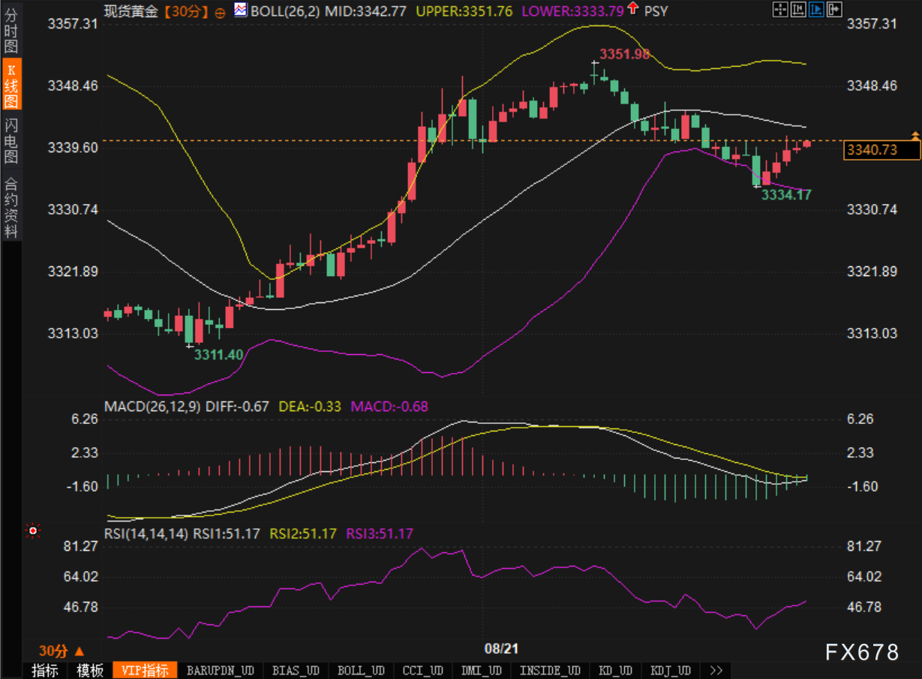Switch to 分时图 view in sidebar
Viewport: 922px width, 679px height.
[x=11, y=30]
